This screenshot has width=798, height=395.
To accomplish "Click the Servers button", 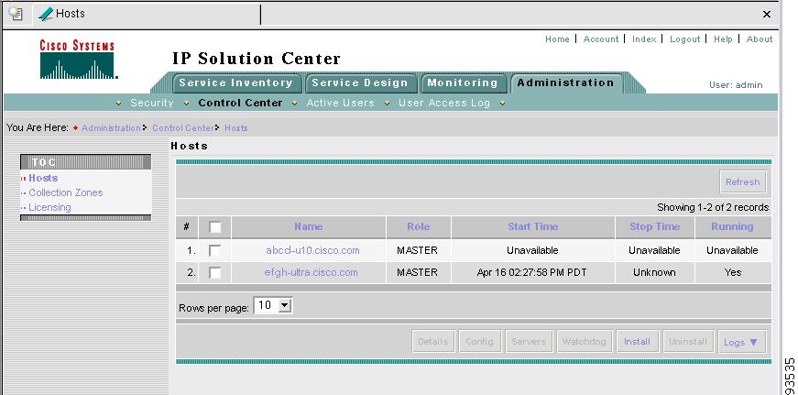I will click(x=529, y=342).
